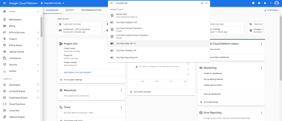The image size is (282, 121).
Task: Open Resources card three-dot menu
Action: (x=121, y=90)
